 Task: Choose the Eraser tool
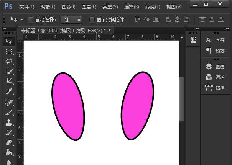[9, 142]
